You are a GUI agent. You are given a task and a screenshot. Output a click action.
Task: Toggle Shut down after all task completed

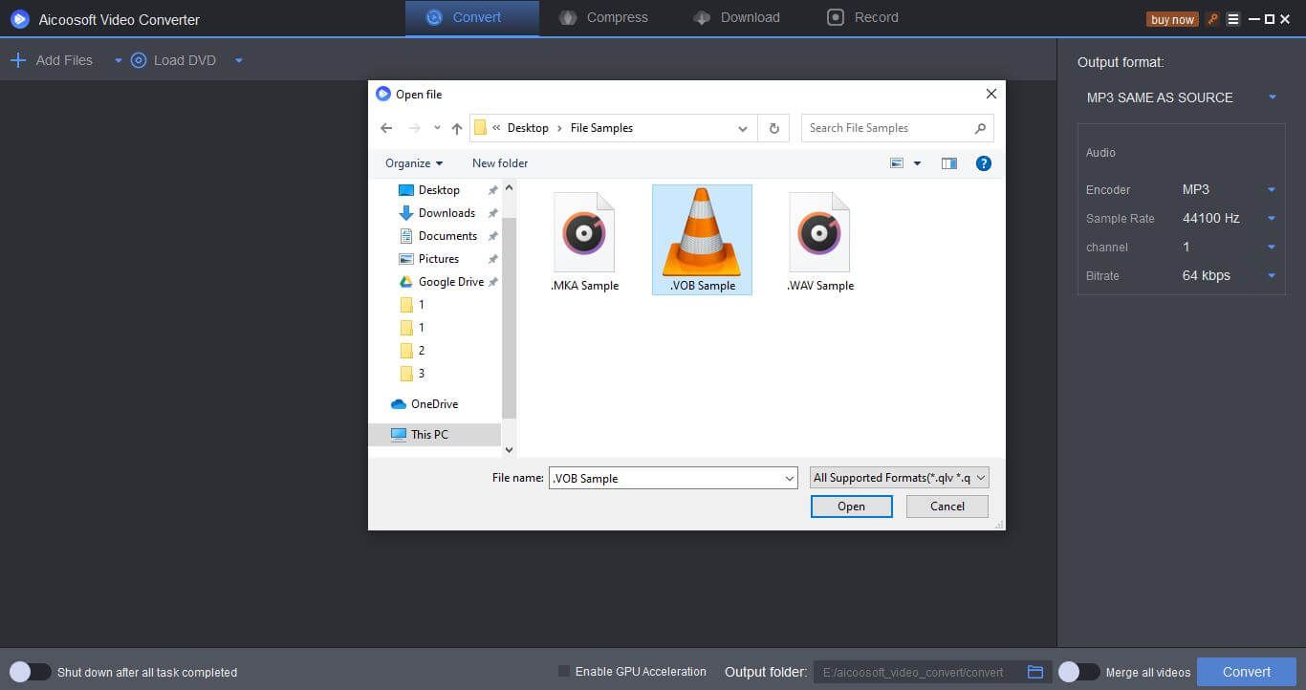(x=30, y=672)
